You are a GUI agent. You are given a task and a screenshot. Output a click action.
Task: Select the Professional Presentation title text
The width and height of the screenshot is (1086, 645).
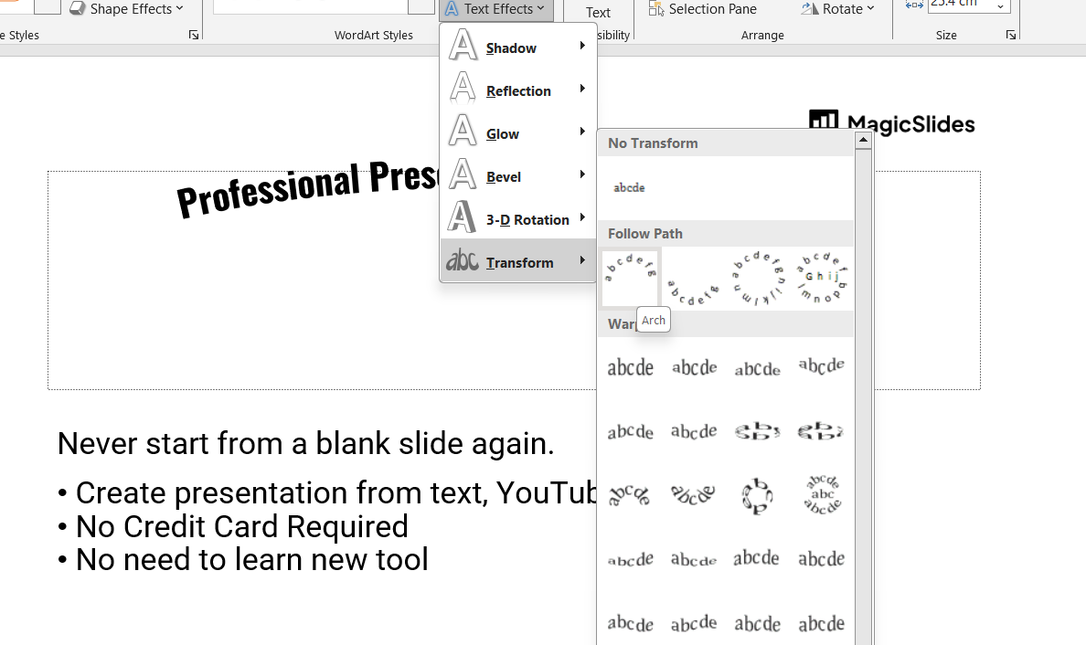[307, 188]
